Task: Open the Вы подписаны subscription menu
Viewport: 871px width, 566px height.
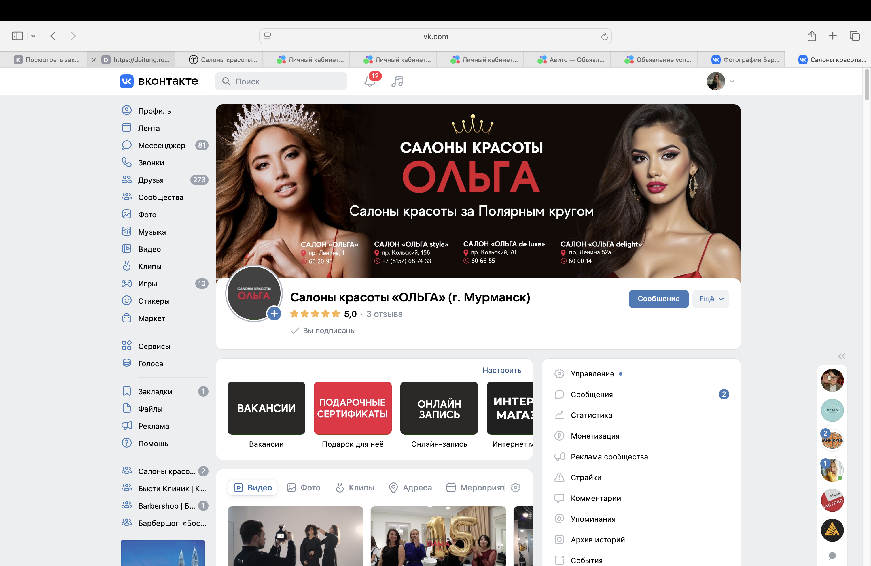Action: coord(323,330)
